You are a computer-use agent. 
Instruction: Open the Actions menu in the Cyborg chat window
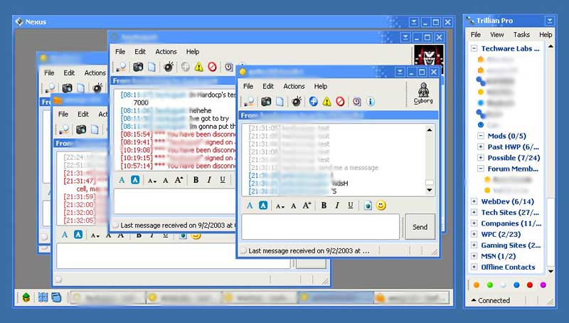pos(294,86)
